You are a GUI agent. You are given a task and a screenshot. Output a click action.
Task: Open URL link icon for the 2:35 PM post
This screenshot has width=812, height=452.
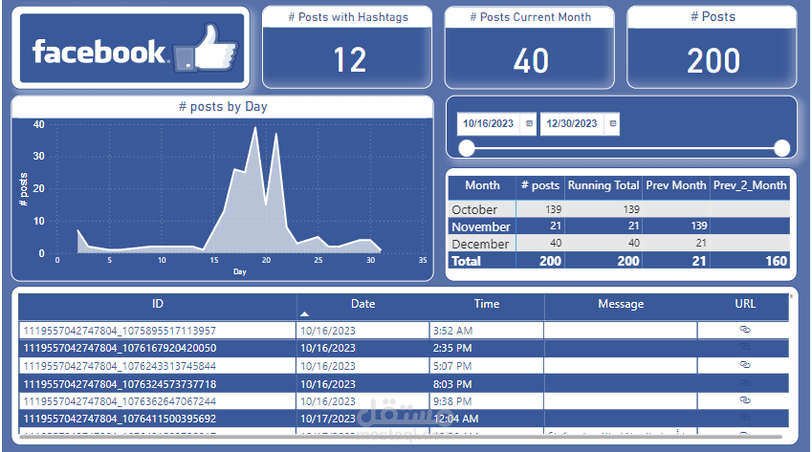pyautogui.click(x=745, y=348)
